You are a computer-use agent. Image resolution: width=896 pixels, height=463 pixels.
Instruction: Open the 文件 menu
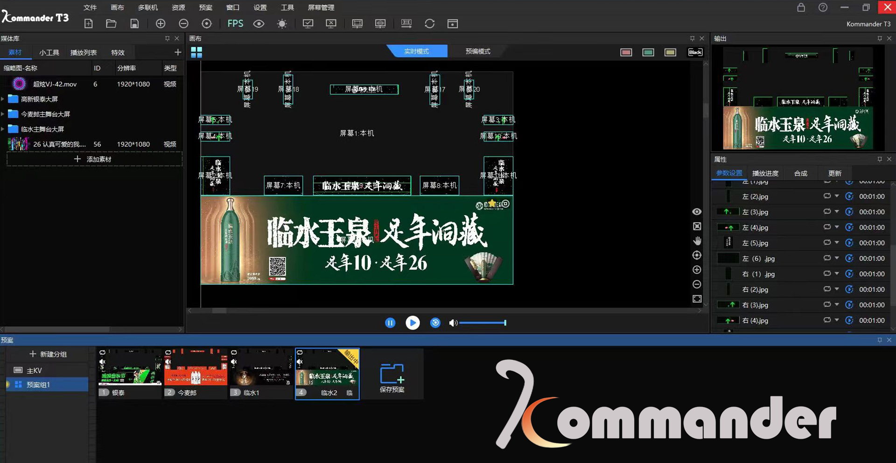point(90,7)
